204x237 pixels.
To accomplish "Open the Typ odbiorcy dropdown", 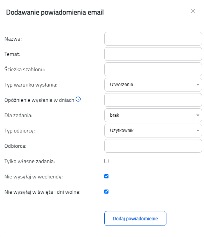I will (x=153, y=131).
